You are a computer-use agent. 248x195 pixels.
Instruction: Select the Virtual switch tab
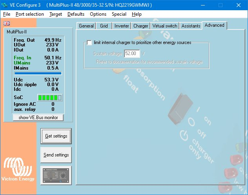[x=165, y=26]
